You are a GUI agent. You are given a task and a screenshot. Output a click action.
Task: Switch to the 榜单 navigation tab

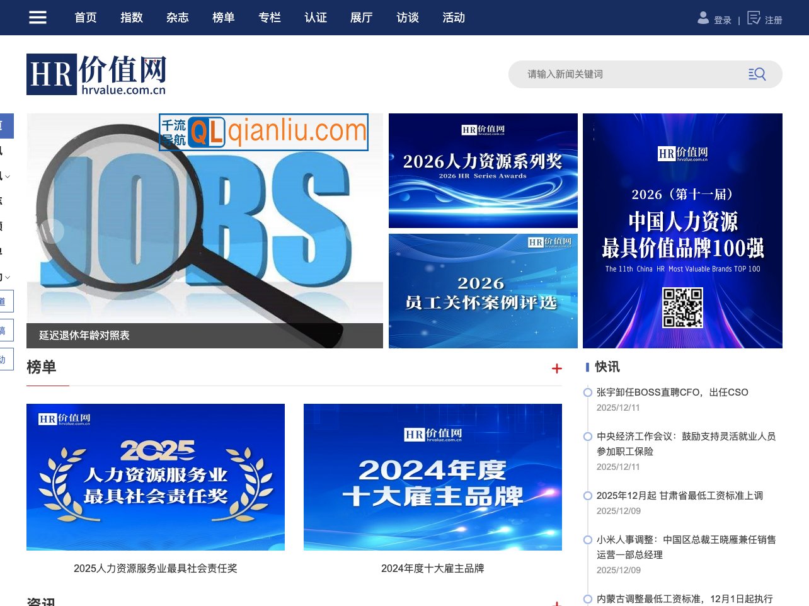click(224, 18)
